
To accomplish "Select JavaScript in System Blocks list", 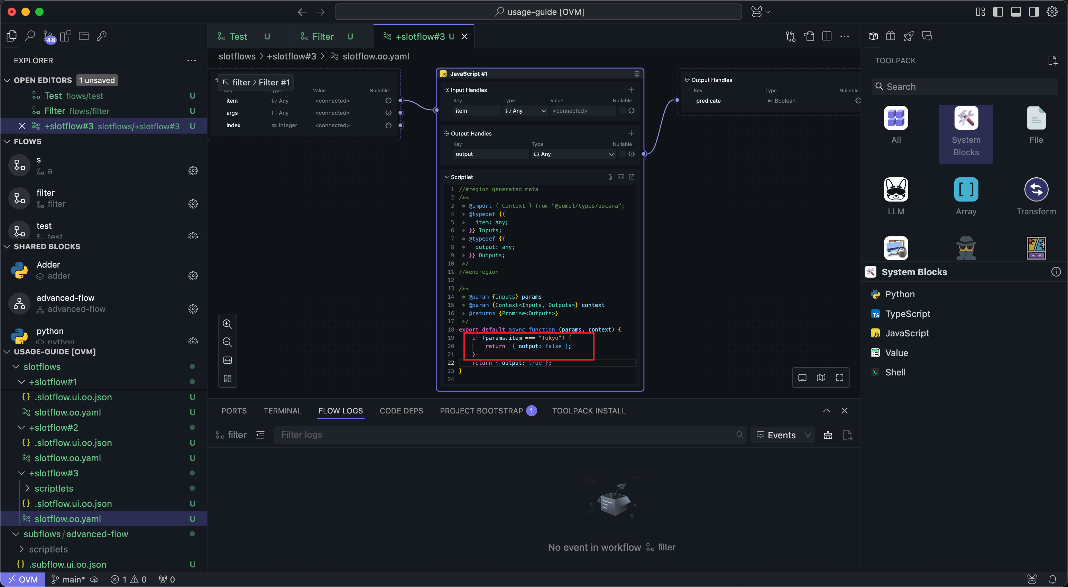I will pos(907,333).
